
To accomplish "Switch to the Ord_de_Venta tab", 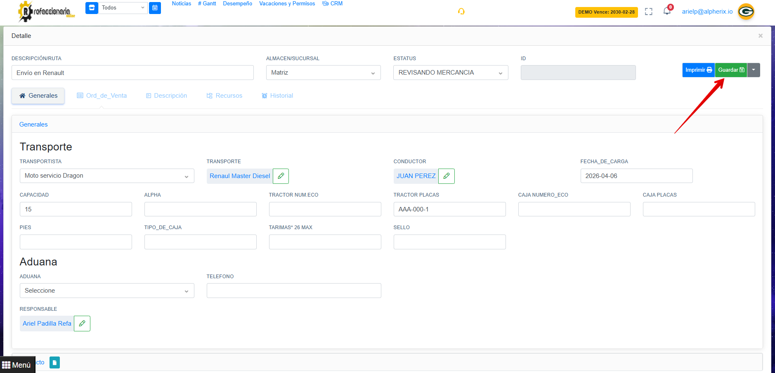I will click(x=102, y=96).
